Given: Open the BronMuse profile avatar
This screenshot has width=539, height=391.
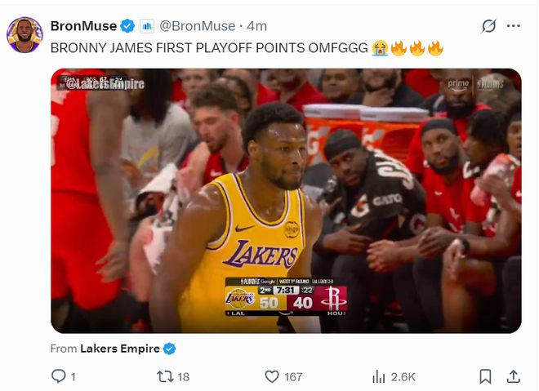Looking at the screenshot, I should point(24,34).
